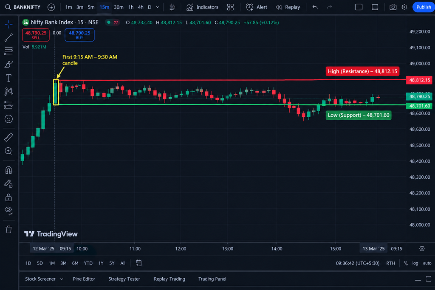Toggle percent scale mode
This screenshot has width=435, height=290.
(x=406, y=263)
